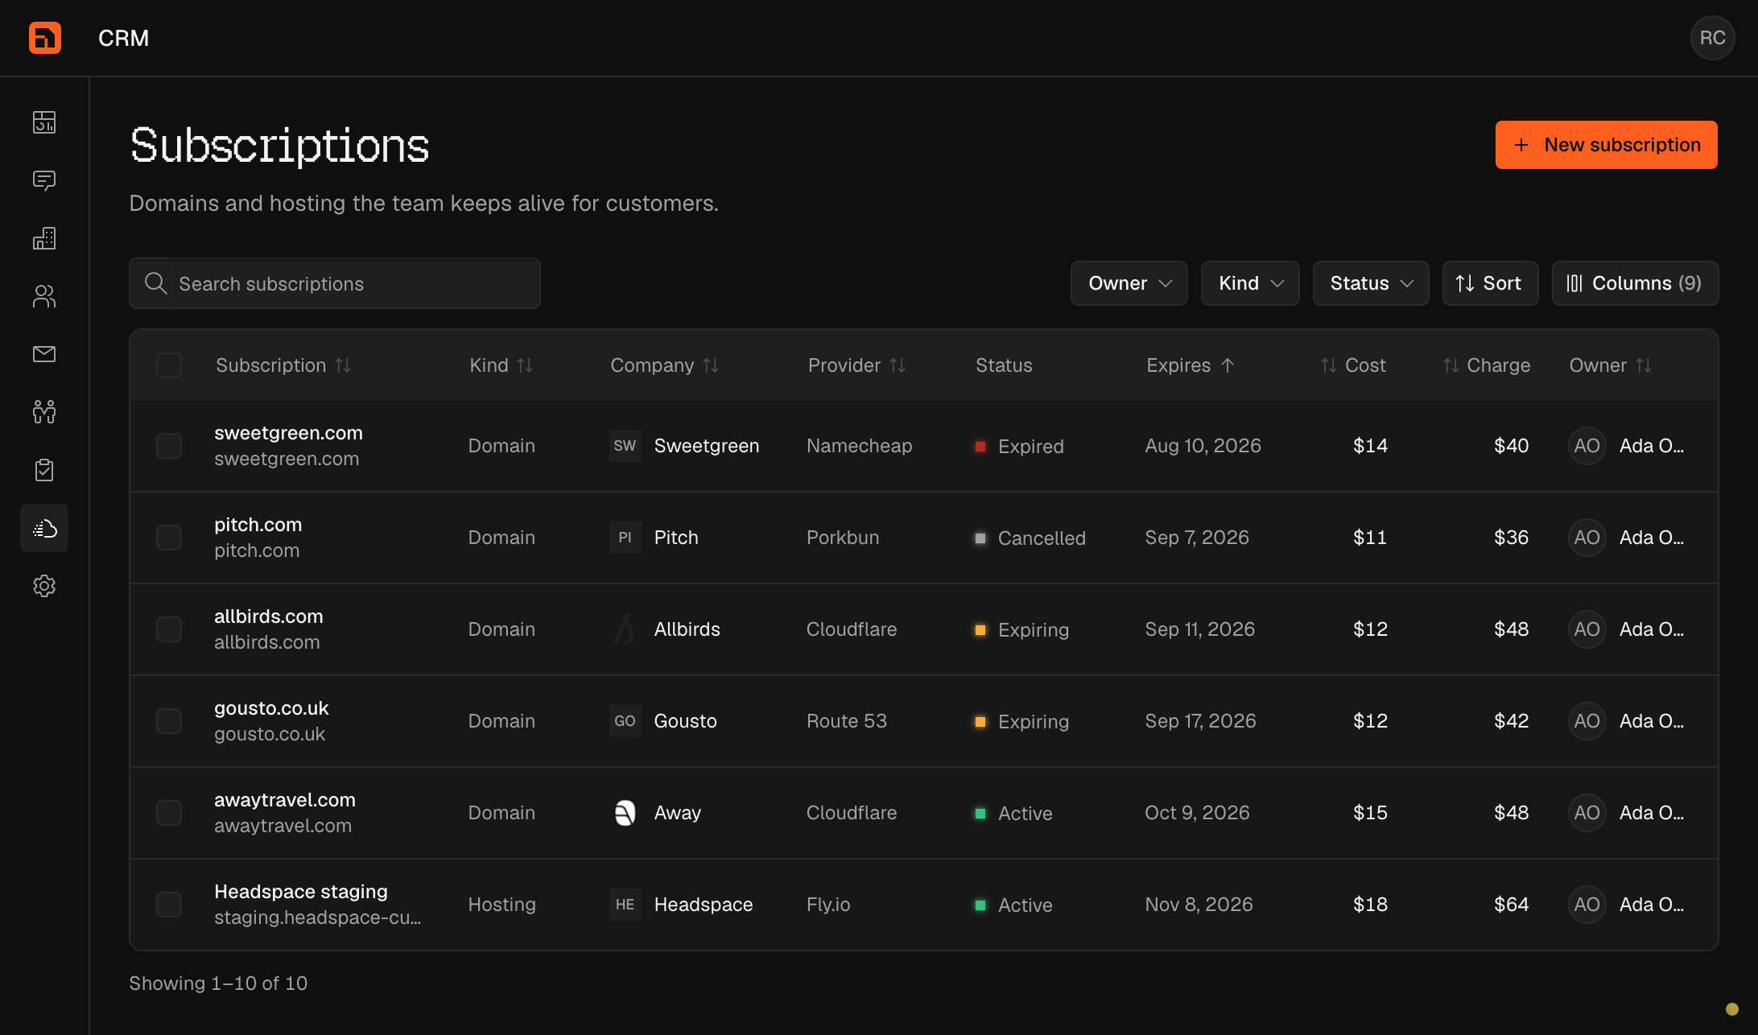Click the search magnifier icon

155,283
